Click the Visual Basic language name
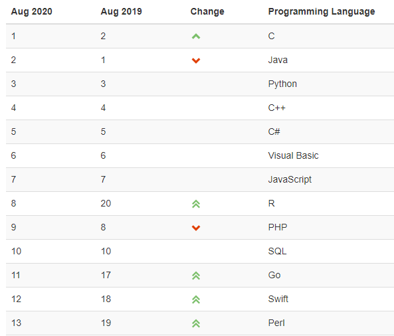Image resolution: width=394 pixels, height=336 pixels. (293, 155)
